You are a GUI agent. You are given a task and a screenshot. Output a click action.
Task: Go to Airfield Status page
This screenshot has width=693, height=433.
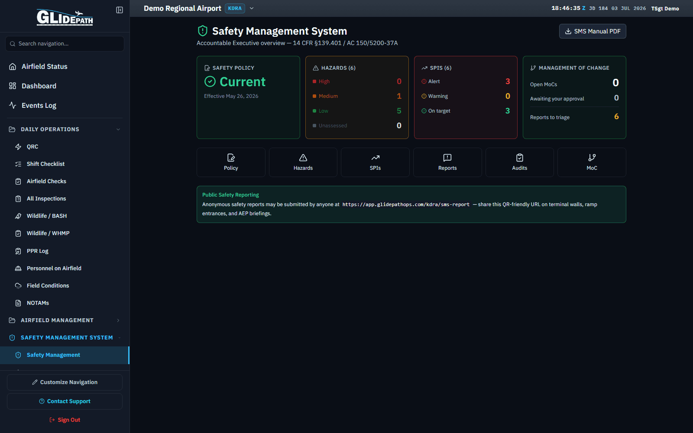[x=65, y=66]
